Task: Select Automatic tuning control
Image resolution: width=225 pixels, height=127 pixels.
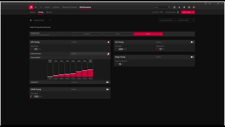Action: coord(87,34)
